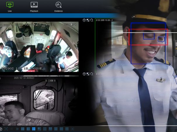177x132 pixels.
Task: Click mosaic icon above bottom camera feed
Action: click(88, 74)
